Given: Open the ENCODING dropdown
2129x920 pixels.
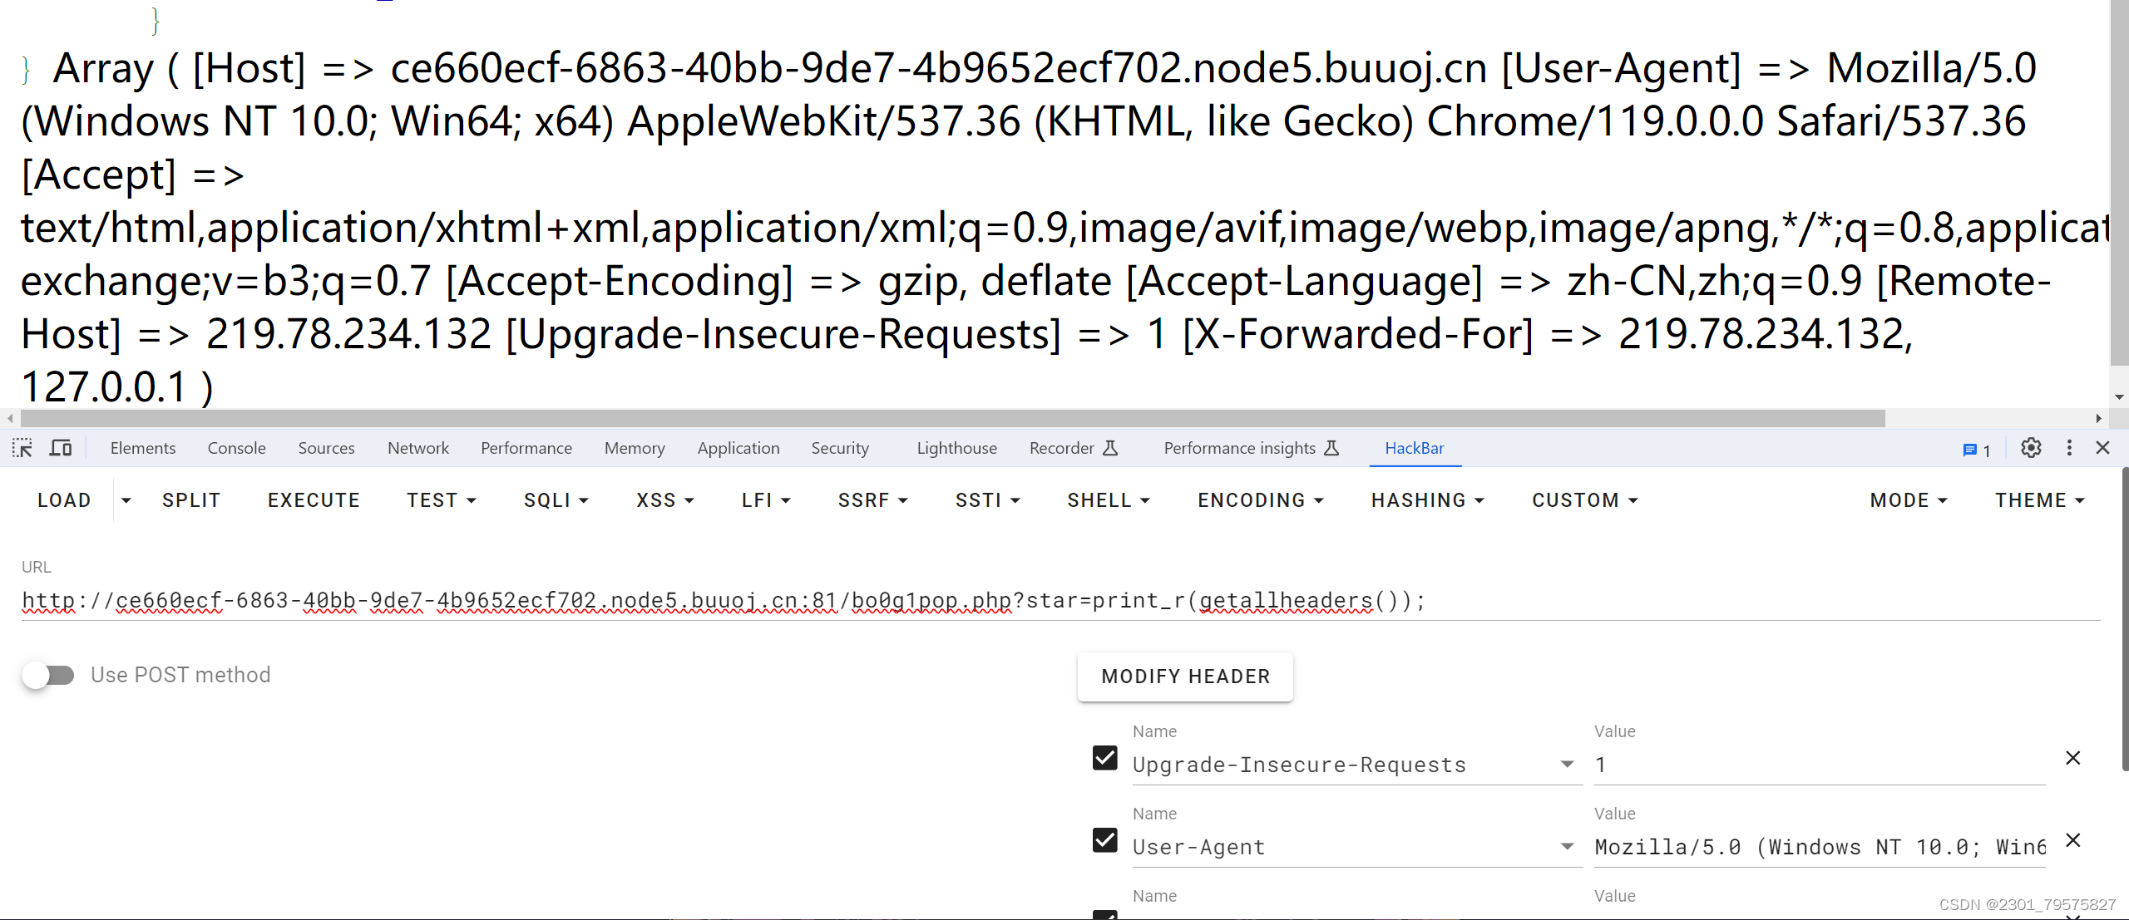Looking at the screenshot, I should pyautogui.click(x=1260, y=500).
